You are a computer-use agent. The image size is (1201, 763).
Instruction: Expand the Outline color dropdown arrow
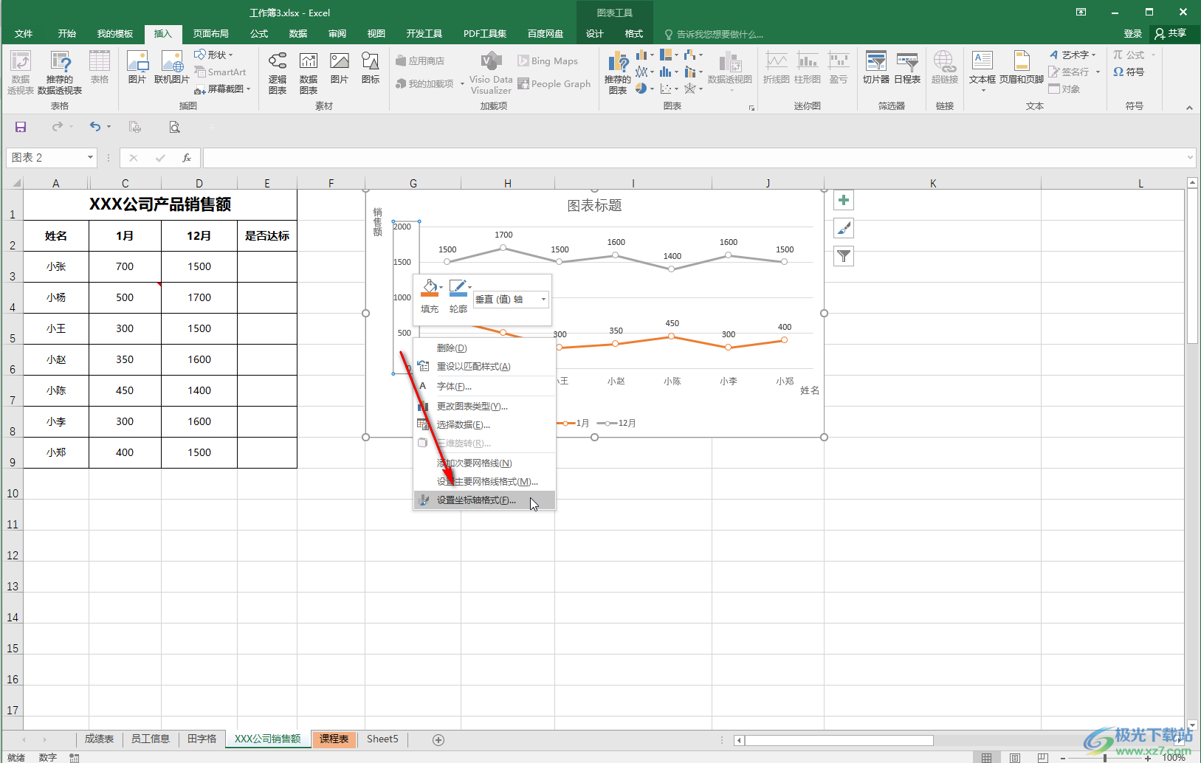[x=469, y=287]
